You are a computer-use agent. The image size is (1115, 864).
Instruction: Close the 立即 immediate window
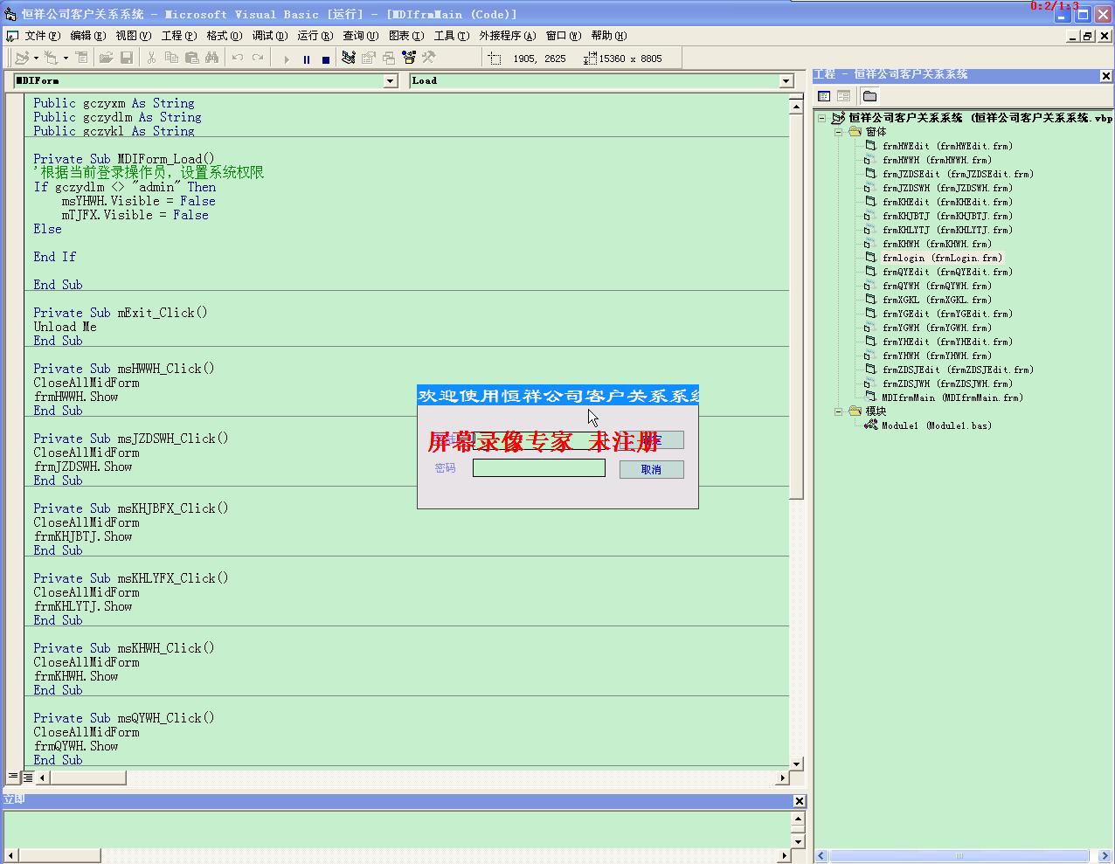[799, 800]
